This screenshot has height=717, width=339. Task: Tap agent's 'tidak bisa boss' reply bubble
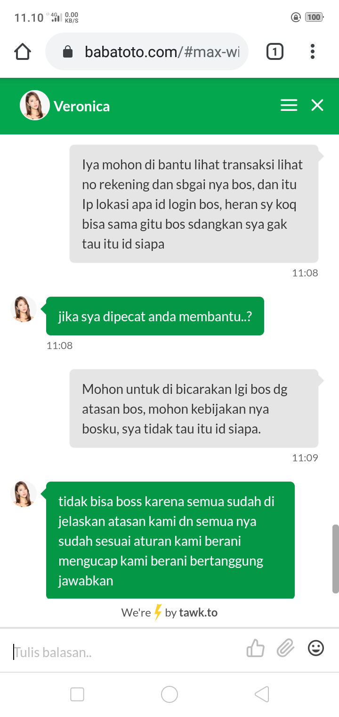(170, 540)
